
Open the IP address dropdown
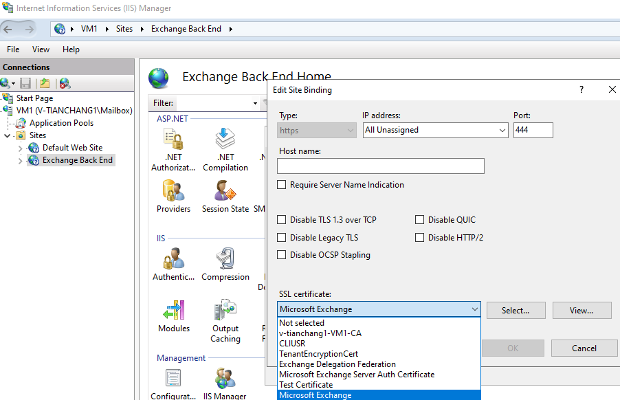click(502, 130)
